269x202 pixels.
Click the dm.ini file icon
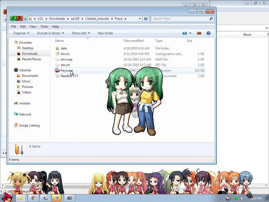[58, 54]
